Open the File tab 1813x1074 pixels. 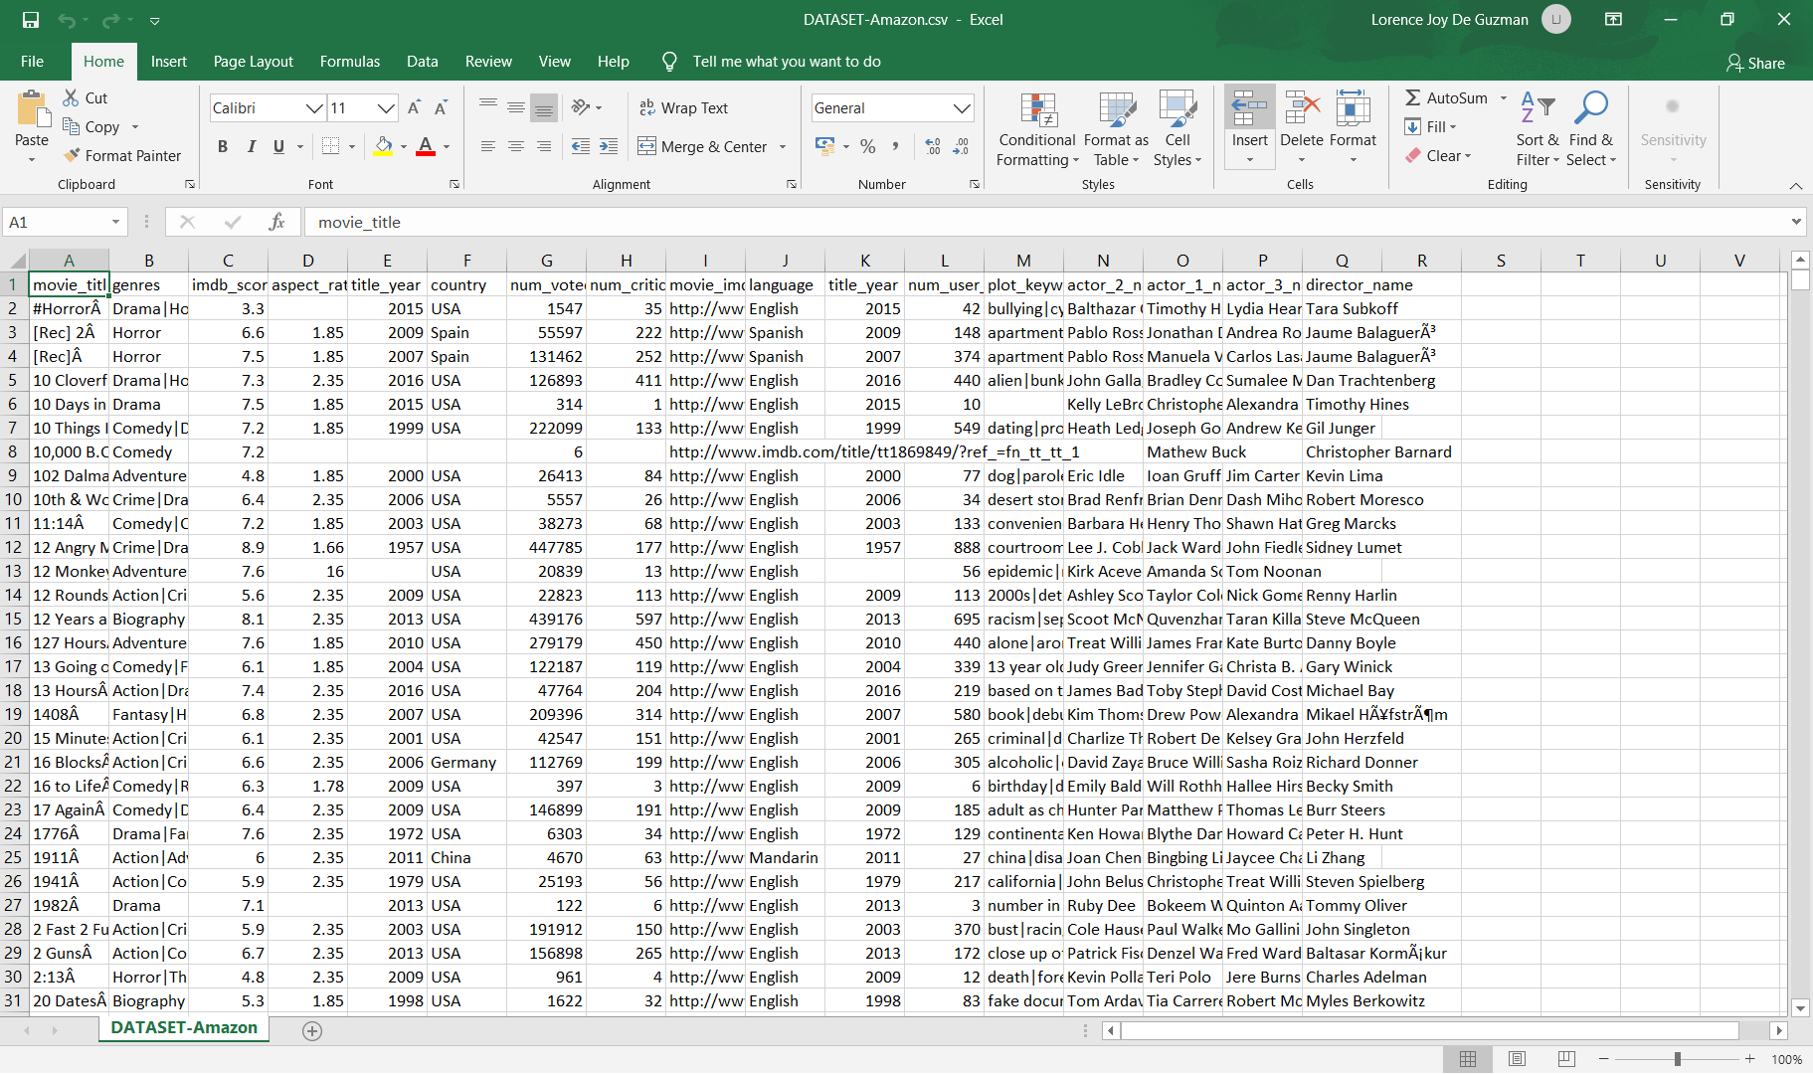(x=32, y=62)
